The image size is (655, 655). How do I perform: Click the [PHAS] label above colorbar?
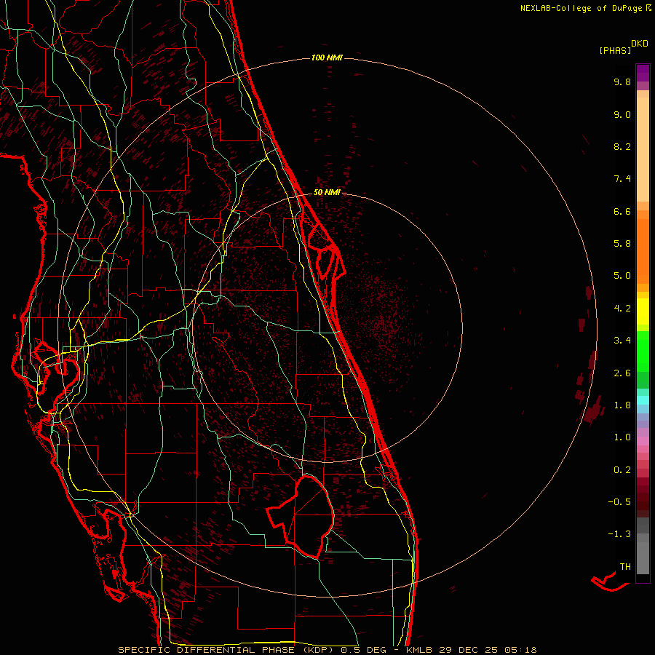point(615,51)
